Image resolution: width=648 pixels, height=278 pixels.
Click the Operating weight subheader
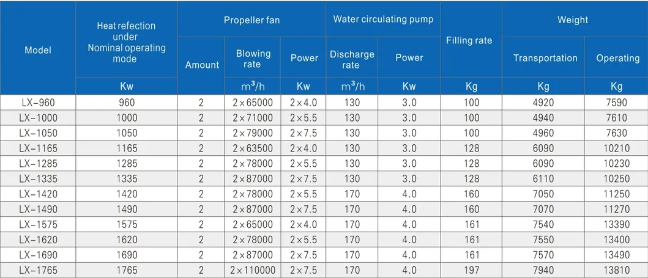[x=617, y=58]
